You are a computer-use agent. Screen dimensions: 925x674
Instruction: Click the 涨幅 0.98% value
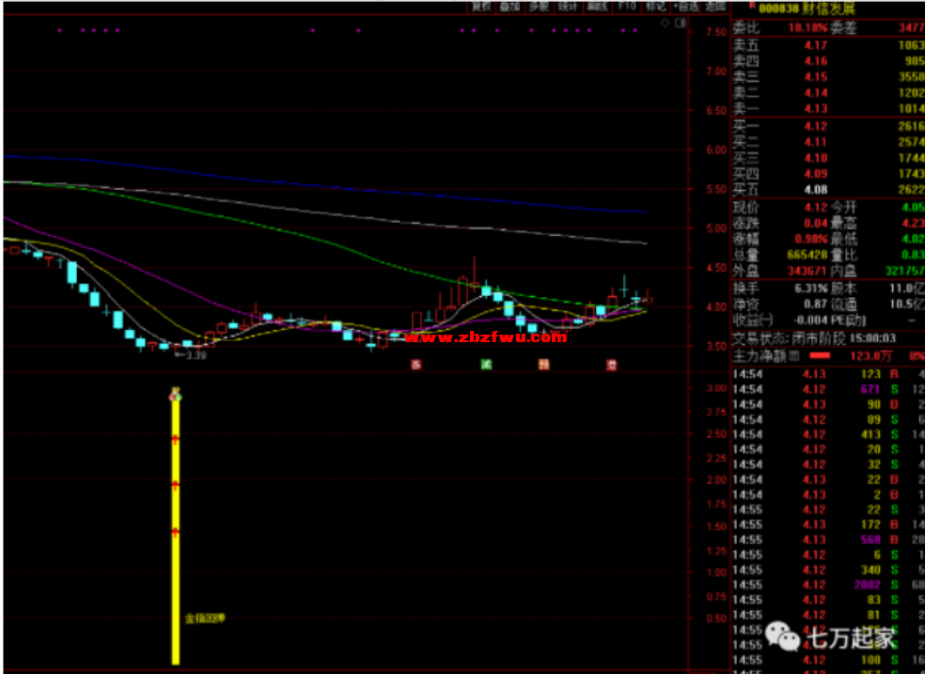coord(810,239)
